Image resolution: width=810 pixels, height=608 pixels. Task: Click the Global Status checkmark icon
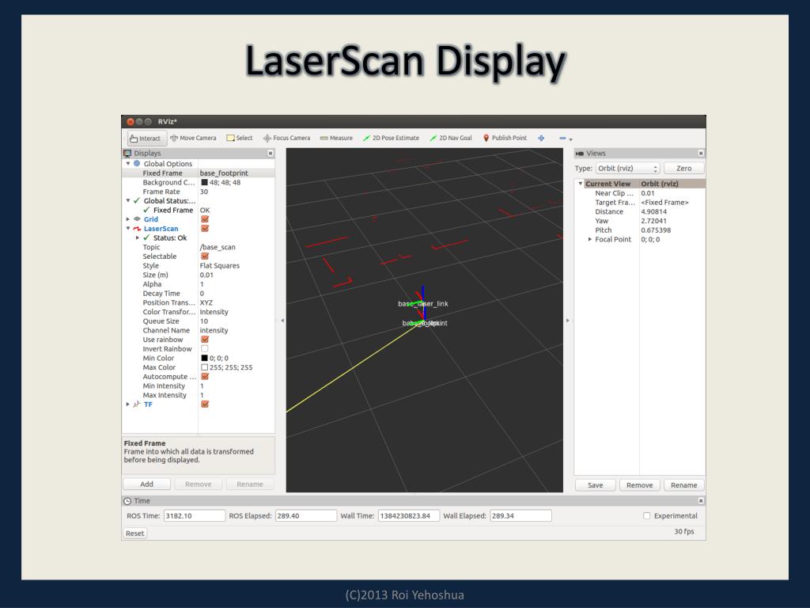[137, 200]
